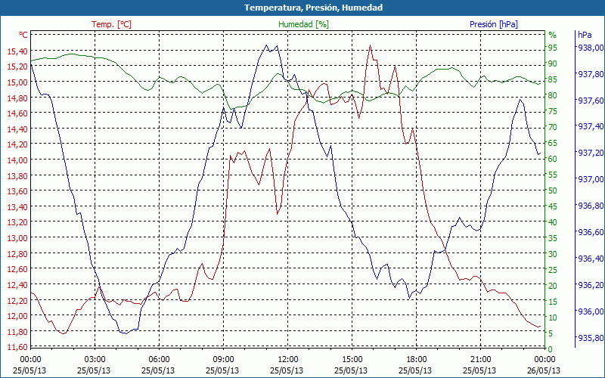Image resolution: width=605 pixels, height=378 pixels.
Task: Click the 95 humidity axis value
Action: [x=553, y=48]
